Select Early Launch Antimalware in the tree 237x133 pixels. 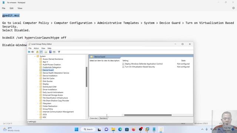(53, 92)
